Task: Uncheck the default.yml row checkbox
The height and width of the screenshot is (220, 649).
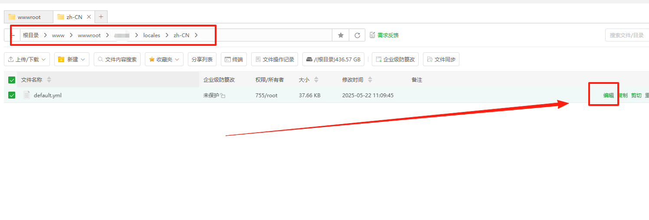Action: (x=12, y=95)
